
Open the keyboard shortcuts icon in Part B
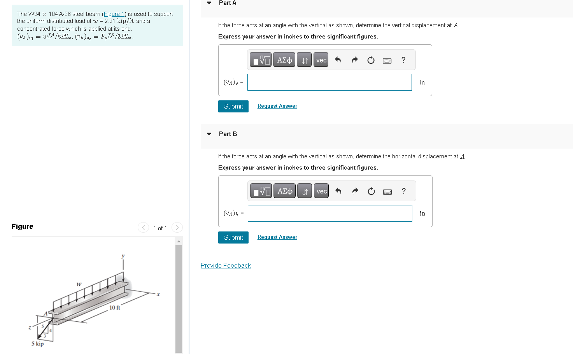(387, 191)
